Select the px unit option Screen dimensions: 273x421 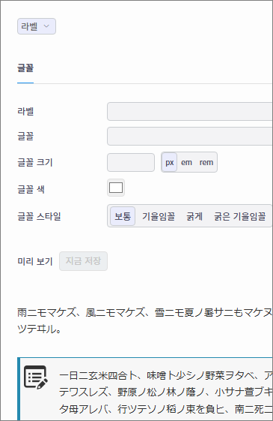170,162
